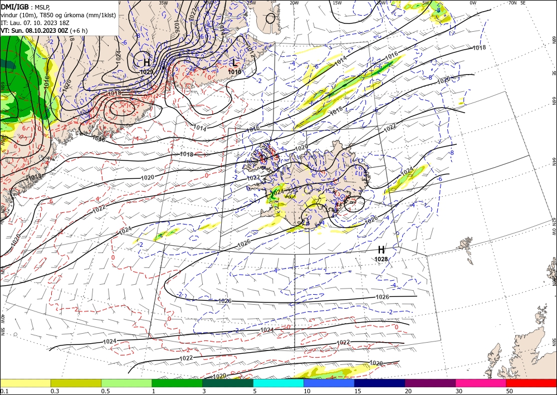
Task: Click the L low pressure marker
Action: (x=234, y=63)
